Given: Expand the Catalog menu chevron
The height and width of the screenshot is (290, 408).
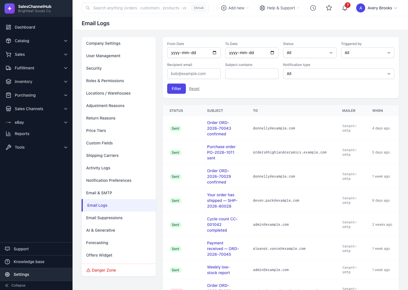Looking at the screenshot, I should point(66,41).
